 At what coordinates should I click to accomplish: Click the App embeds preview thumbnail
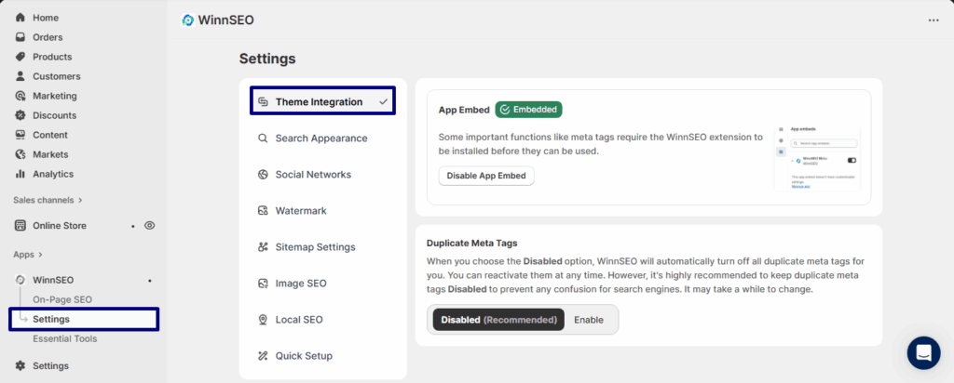[x=817, y=158]
